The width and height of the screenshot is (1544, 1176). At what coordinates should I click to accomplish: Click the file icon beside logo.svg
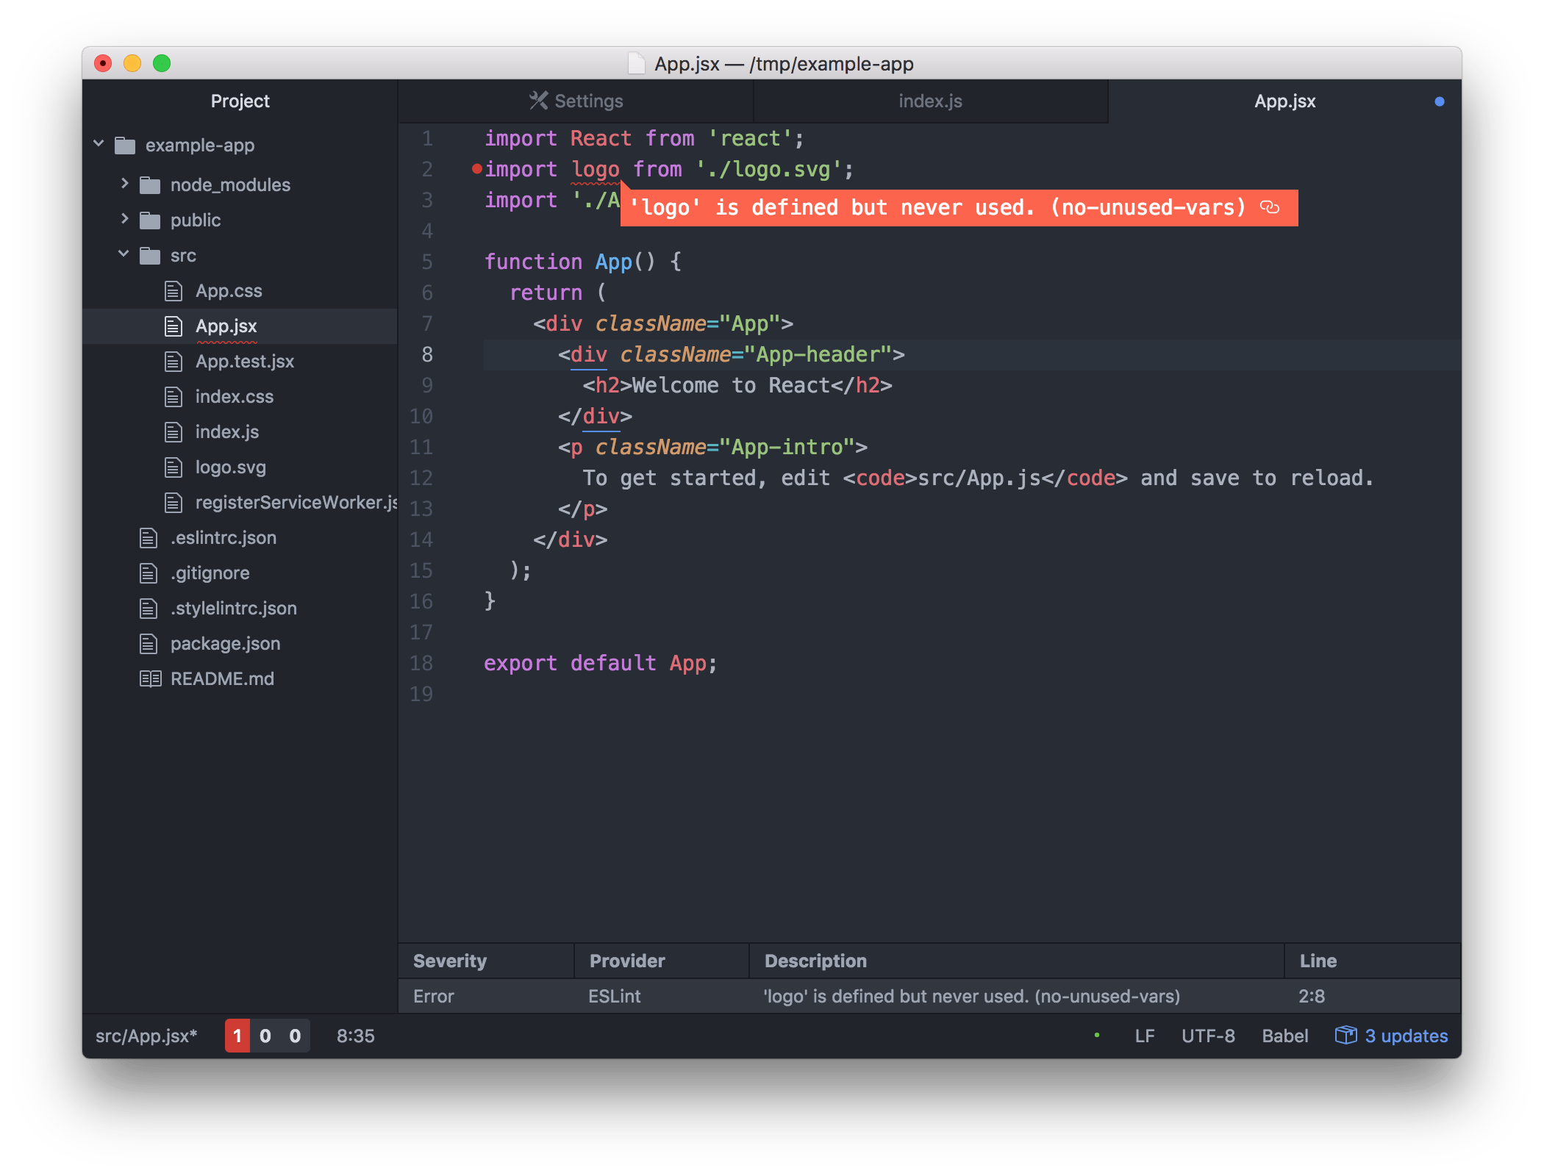[174, 467]
